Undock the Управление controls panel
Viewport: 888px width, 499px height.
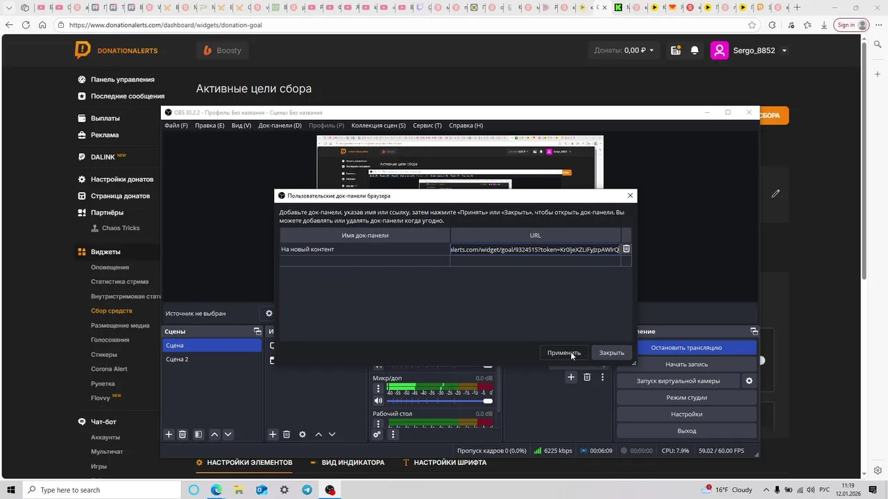[x=754, y=331]
